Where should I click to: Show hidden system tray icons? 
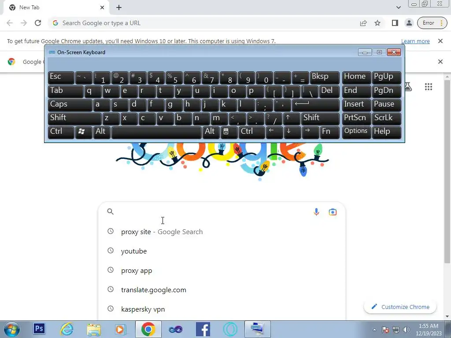pos(374,329)
